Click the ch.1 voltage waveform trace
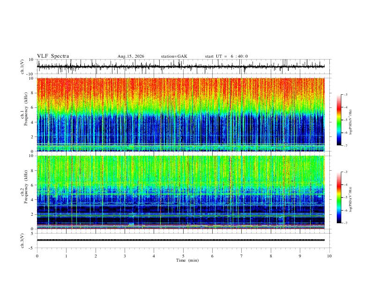Viewport: 371px width, 287px height. [x=180, y=67]
